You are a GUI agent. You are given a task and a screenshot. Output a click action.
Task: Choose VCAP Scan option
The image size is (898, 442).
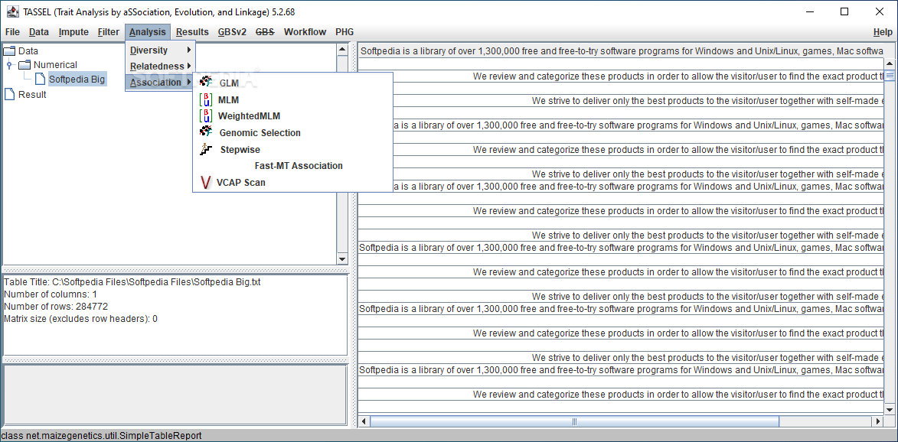pyautogui.click(x=292, y=183)
